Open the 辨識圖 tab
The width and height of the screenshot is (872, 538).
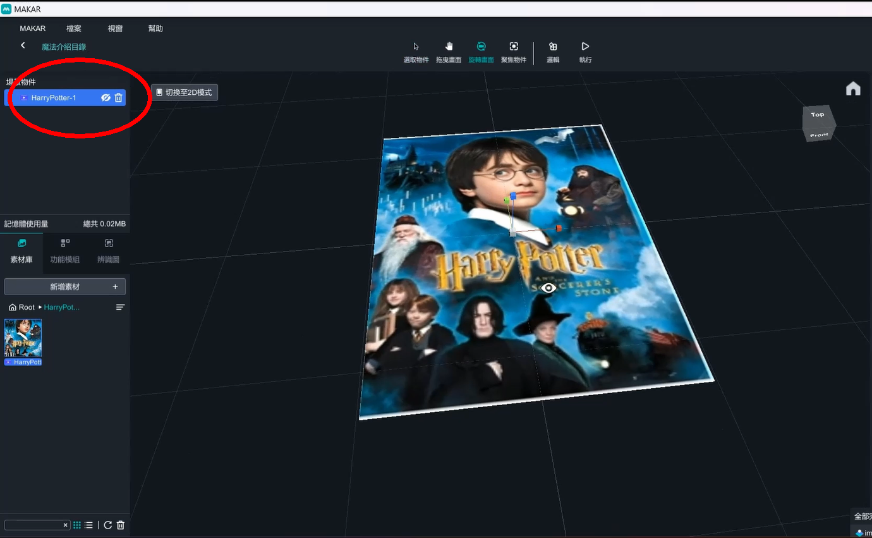coord(108,250)
